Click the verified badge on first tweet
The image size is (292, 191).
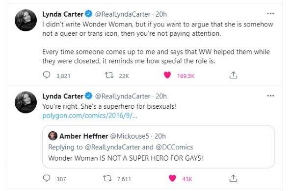coord(89,14)
